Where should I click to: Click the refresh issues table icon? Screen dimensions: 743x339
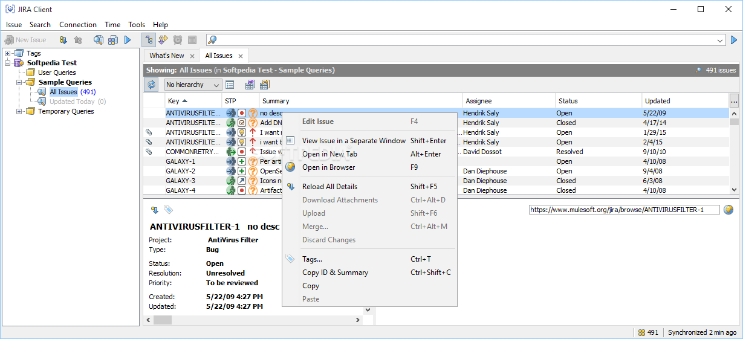pyautogui.click(x=151, y=85)
